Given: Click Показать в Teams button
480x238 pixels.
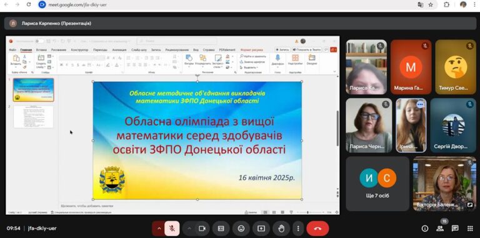Looking at the screenshot, I should pos(306,49).
